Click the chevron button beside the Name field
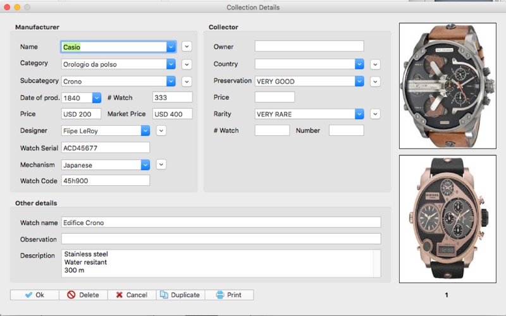 pos(187,46)
